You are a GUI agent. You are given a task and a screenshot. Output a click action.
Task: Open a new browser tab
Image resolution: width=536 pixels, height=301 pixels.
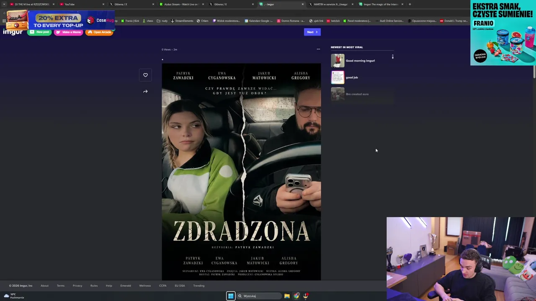(410, 4)
